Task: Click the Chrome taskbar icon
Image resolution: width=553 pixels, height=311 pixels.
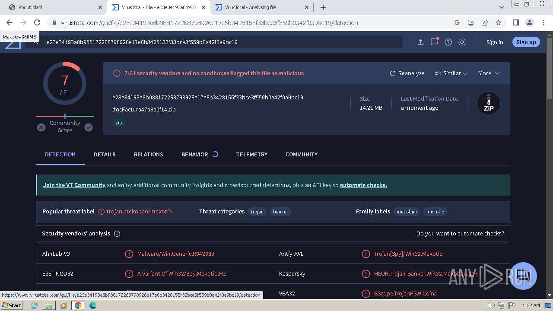Action: [x=78, y=305]
